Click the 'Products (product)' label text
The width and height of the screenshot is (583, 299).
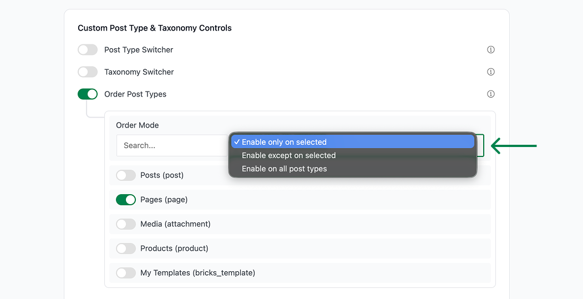tap(174, 249)
